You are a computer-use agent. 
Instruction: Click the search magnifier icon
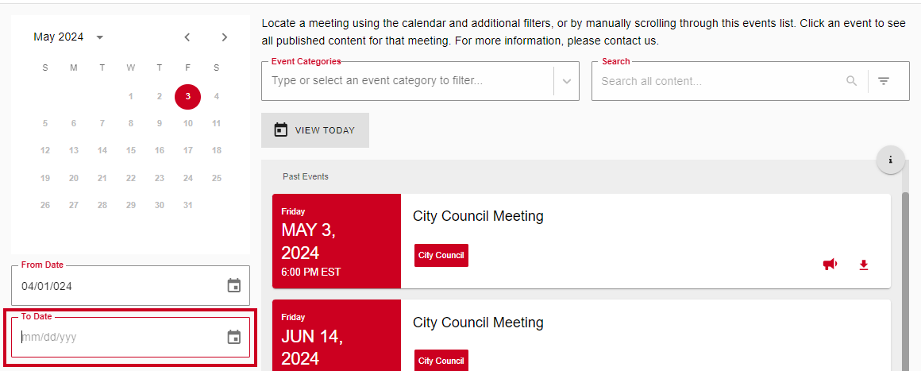pos(852,81)
